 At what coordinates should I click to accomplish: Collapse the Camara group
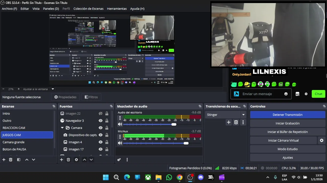(62, 128)
